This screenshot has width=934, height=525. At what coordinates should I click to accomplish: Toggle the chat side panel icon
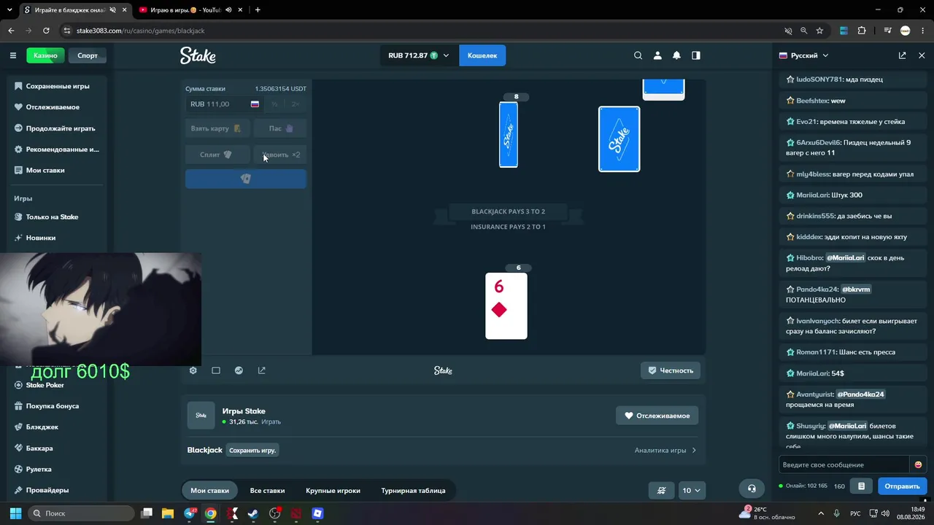click(x=696, y=55)
